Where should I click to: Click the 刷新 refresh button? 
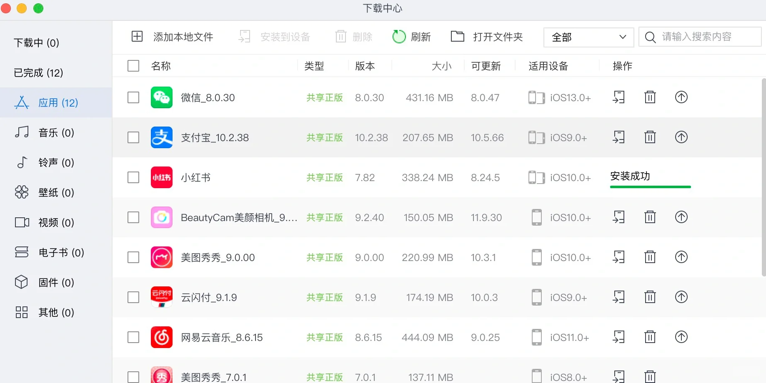(x=412, y=37)
